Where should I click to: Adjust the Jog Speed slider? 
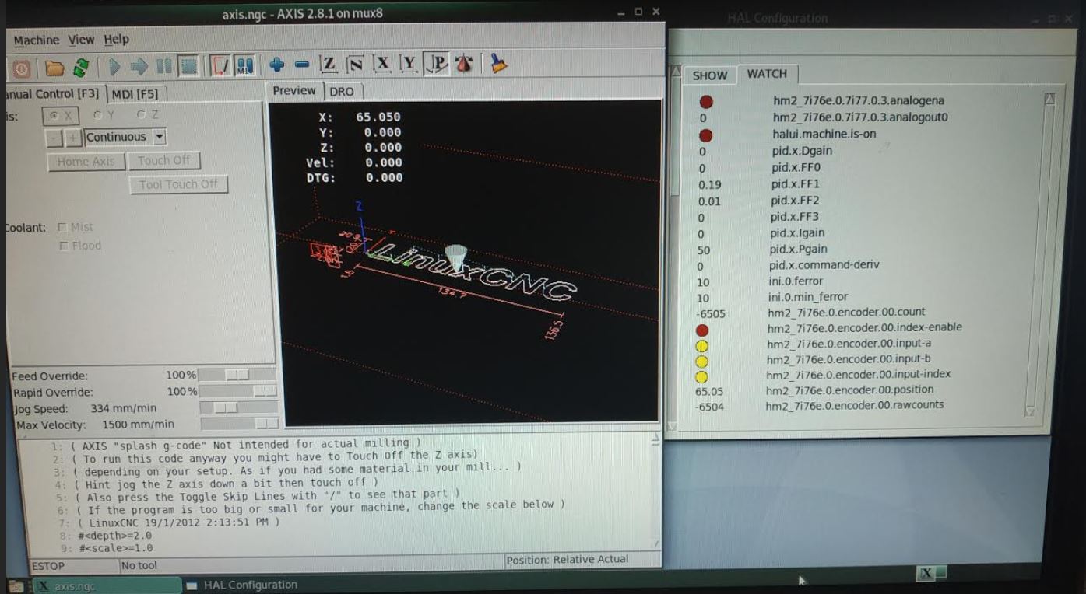click(x=238, y=407)
